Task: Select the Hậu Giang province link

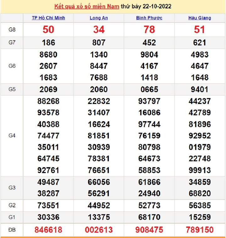Action: point(200,18)
